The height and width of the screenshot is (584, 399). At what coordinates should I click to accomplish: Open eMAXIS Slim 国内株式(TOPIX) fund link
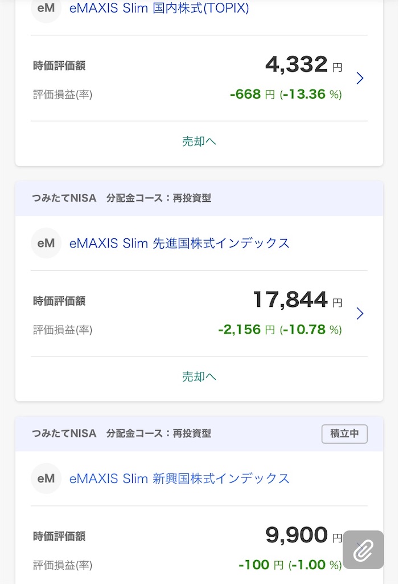pos(159,8)
